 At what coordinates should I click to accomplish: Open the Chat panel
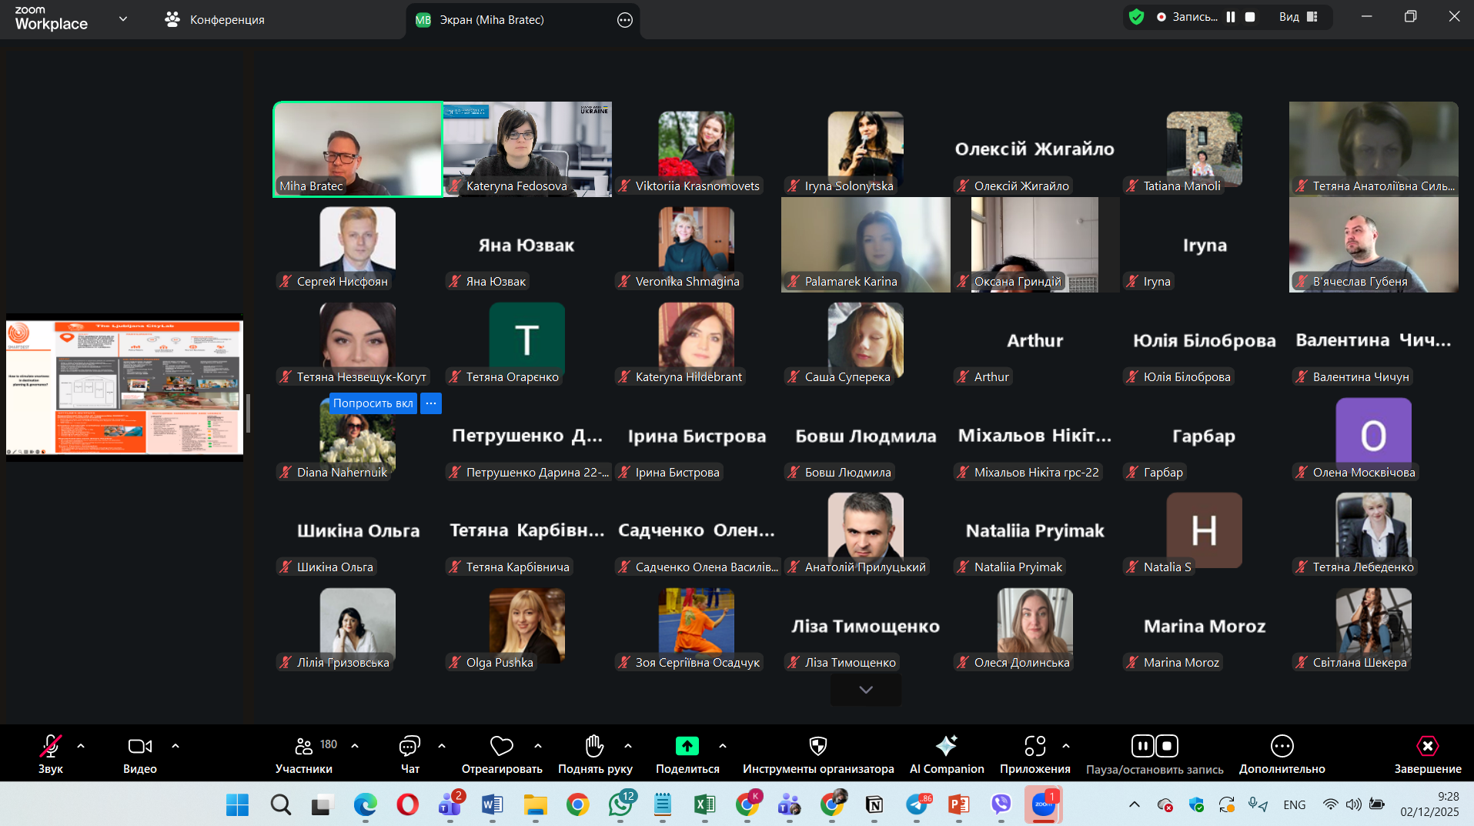click(x=409, y=746)
